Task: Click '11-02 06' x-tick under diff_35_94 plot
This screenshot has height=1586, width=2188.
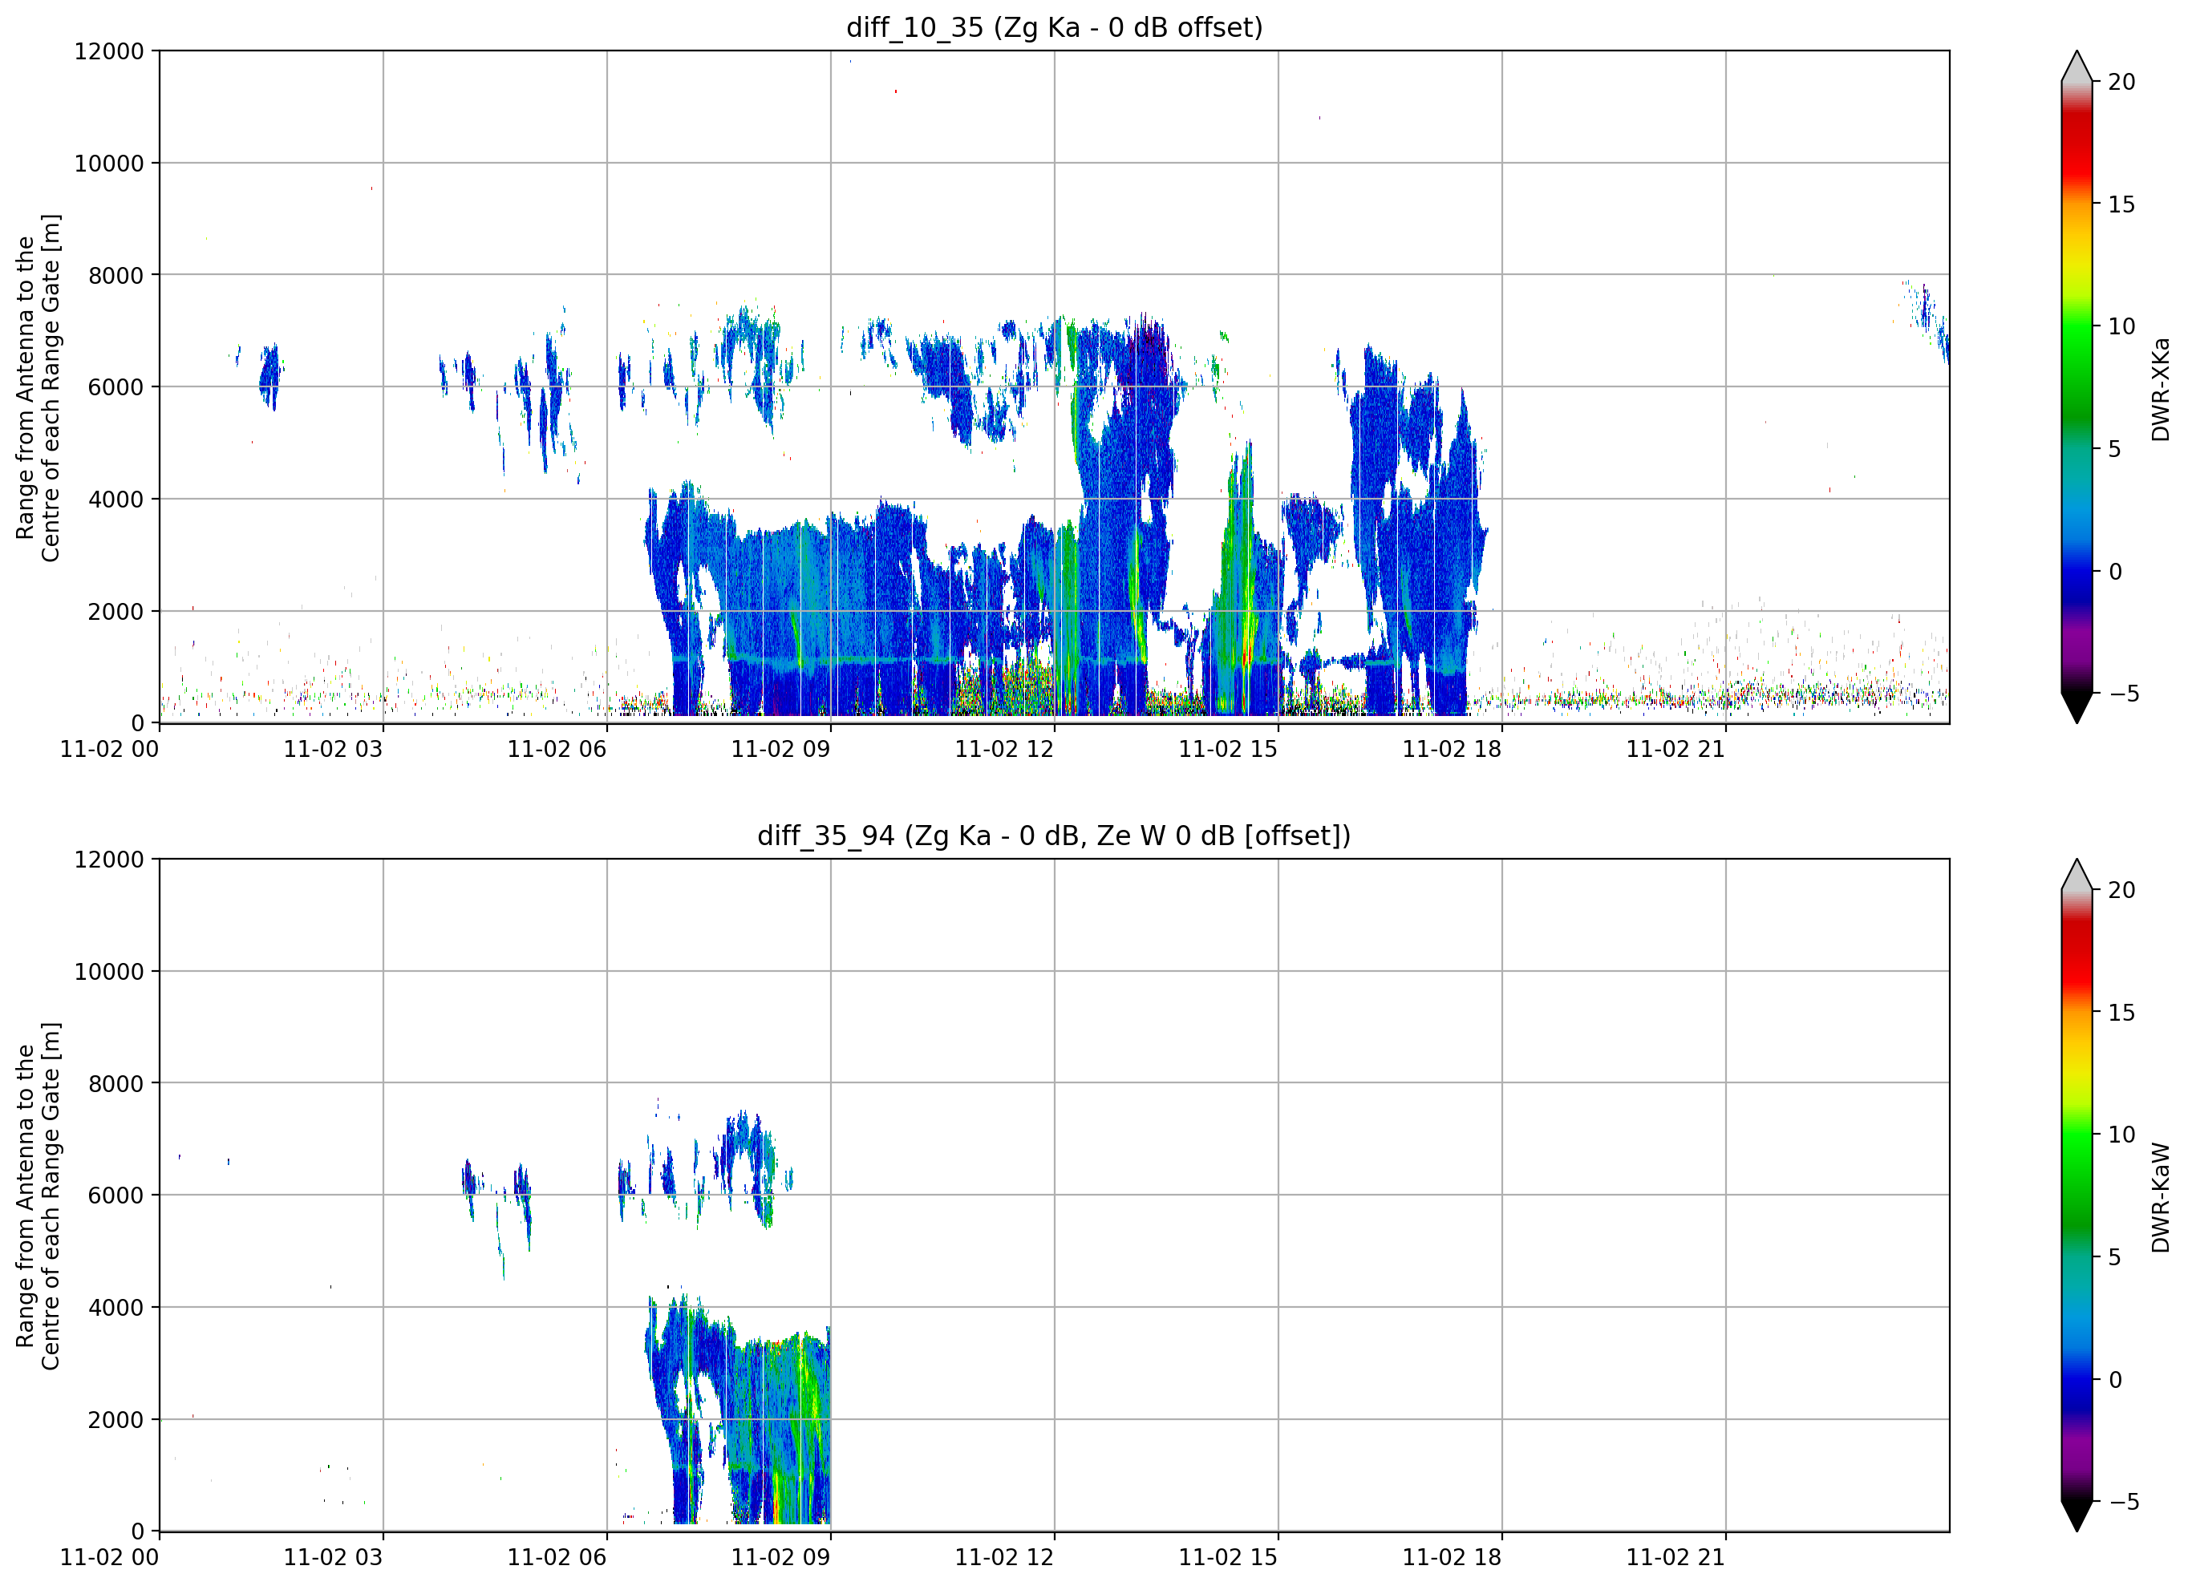Action: (x=557, y=1558)
